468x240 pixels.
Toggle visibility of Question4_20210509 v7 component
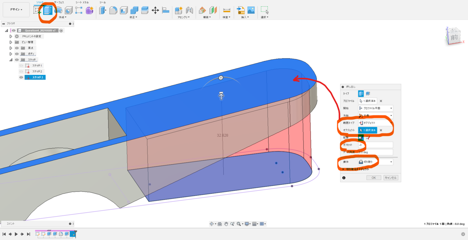coord(14,30)
